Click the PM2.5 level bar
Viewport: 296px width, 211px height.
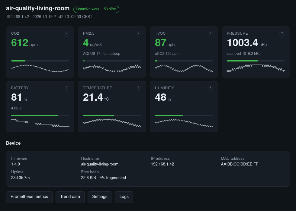[x=112, y=61]
